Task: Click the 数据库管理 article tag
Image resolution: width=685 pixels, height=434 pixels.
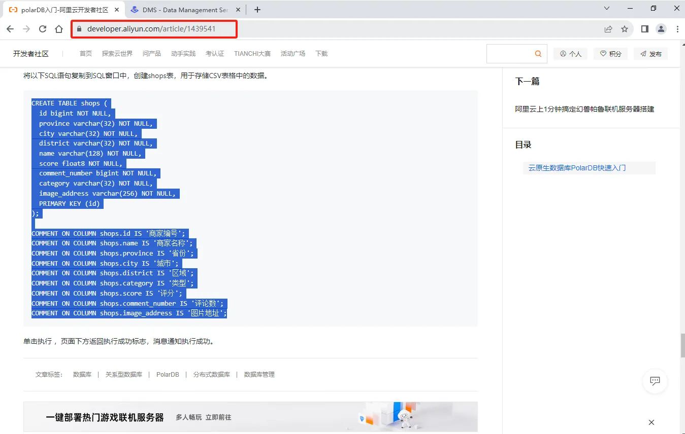Action: pos(259,375)
